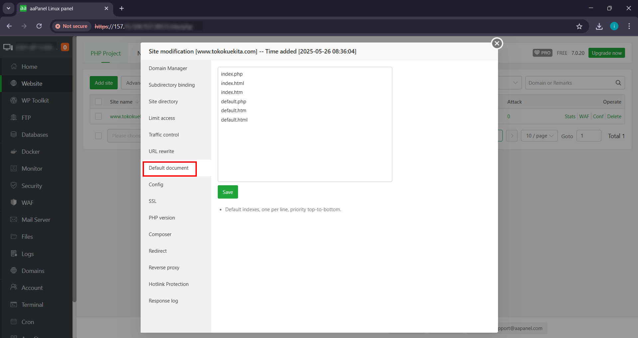Open the Databases icon in sidebar
The height and width of the screenshot is (338, 638).
tap(14, 134)
